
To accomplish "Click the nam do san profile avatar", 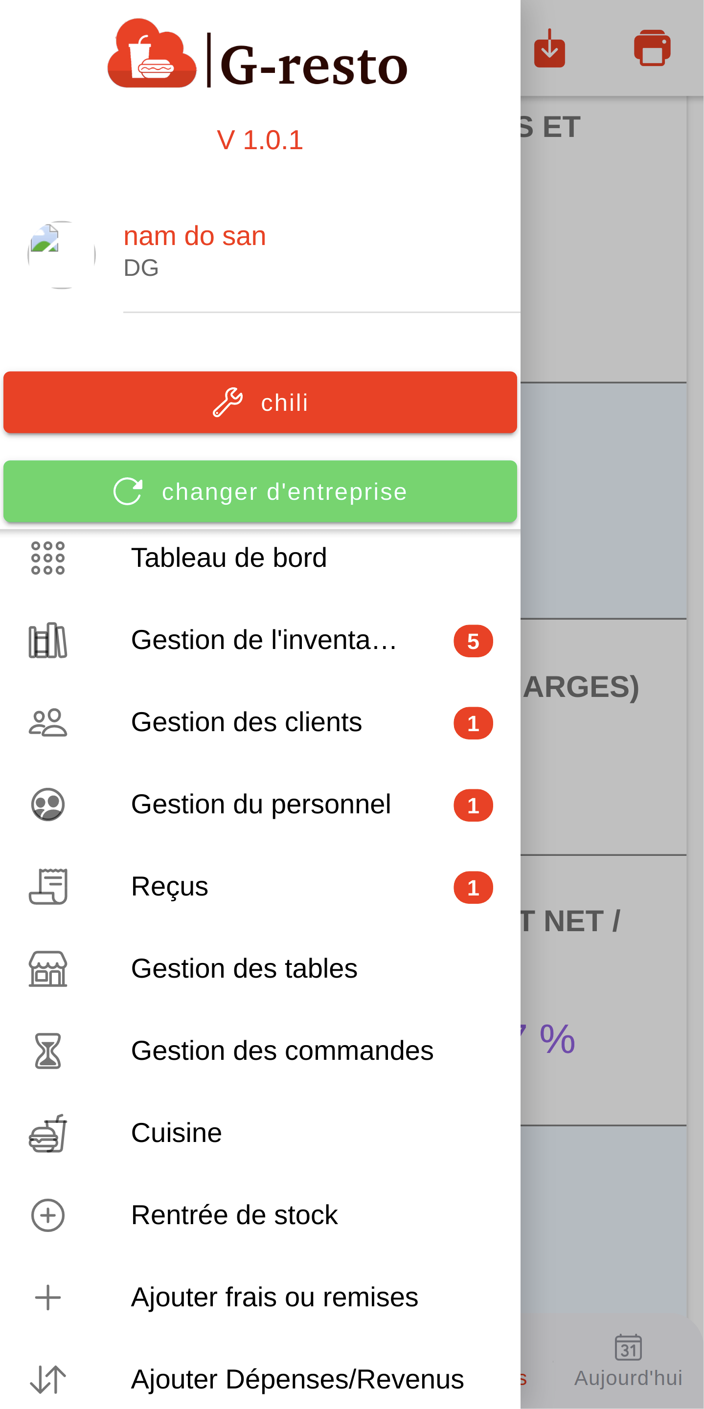I will coord(61,255).
